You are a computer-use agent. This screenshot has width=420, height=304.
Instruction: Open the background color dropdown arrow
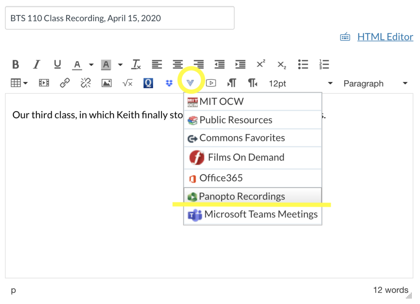[120, 64]
